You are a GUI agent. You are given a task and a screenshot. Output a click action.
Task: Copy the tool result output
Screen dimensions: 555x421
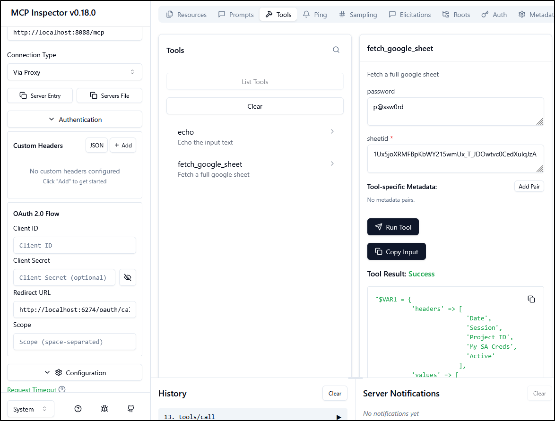point(531,299)
